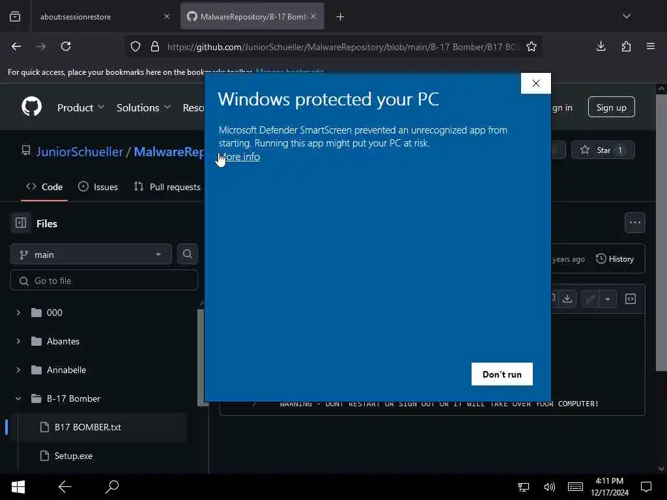
Task: Open the main branch dropdown
Action: tap(91, 255)
